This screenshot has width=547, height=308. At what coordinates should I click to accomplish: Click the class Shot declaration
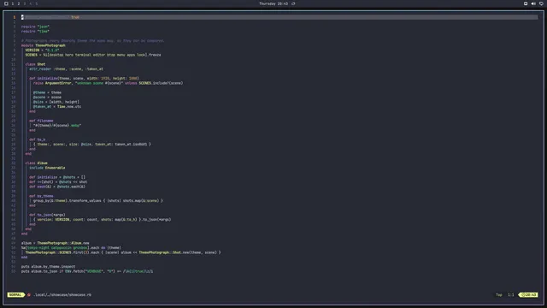[x=35, y=64]
